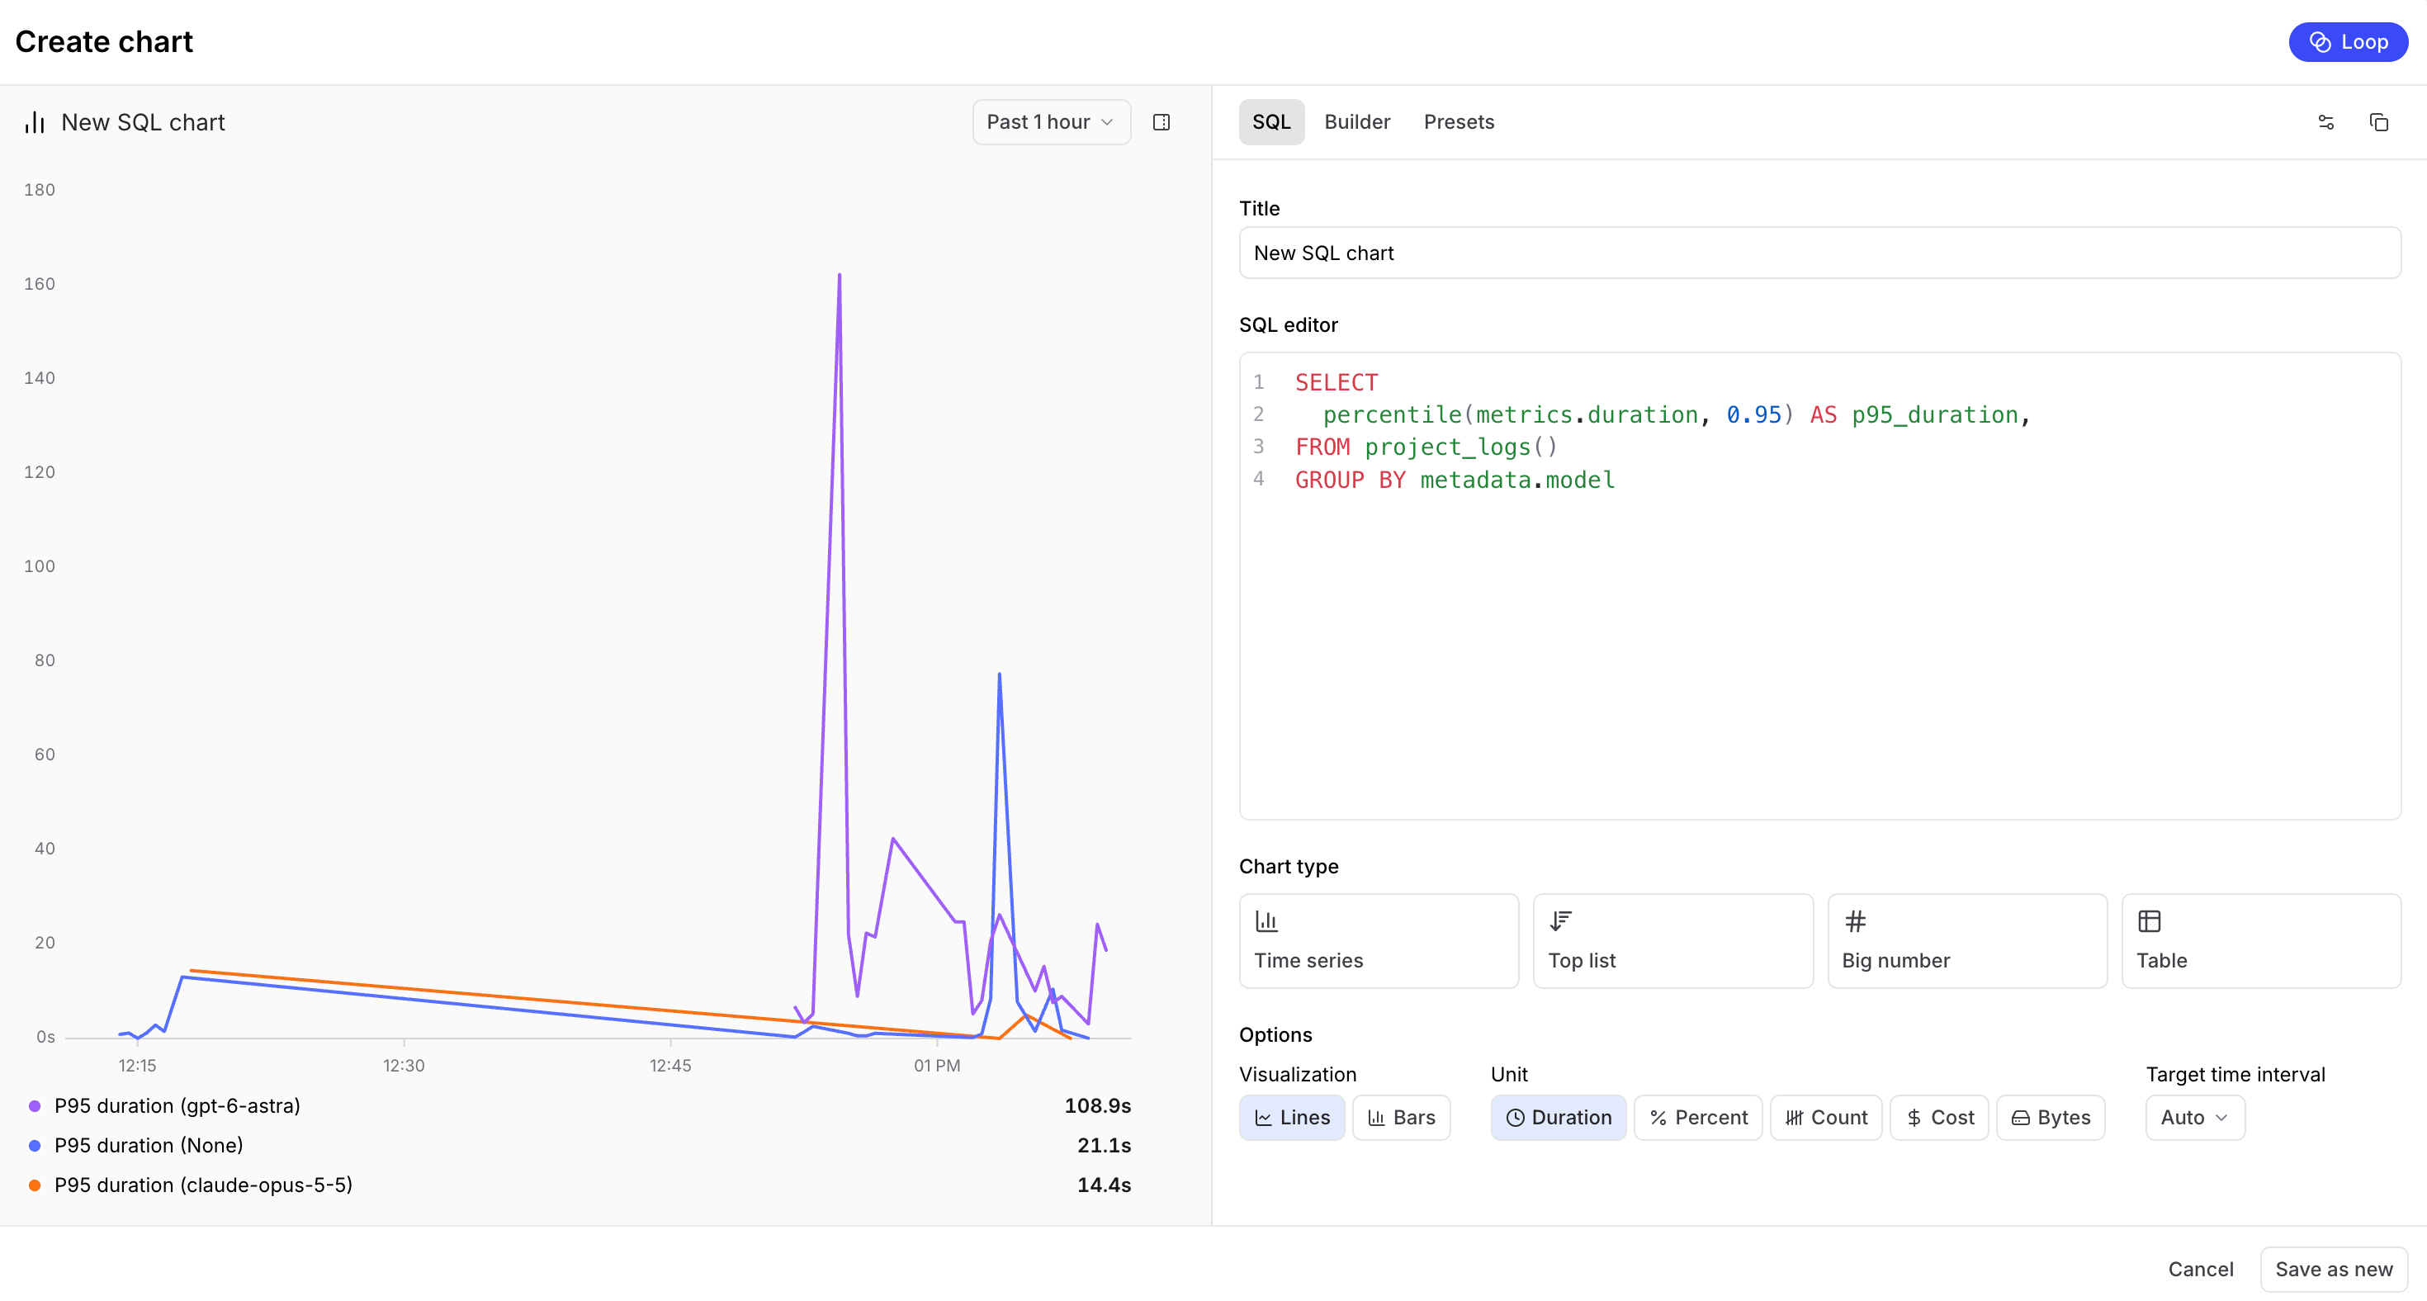Set unit to Count
The image size is (2427, 1301).
pos(1826,1117)
